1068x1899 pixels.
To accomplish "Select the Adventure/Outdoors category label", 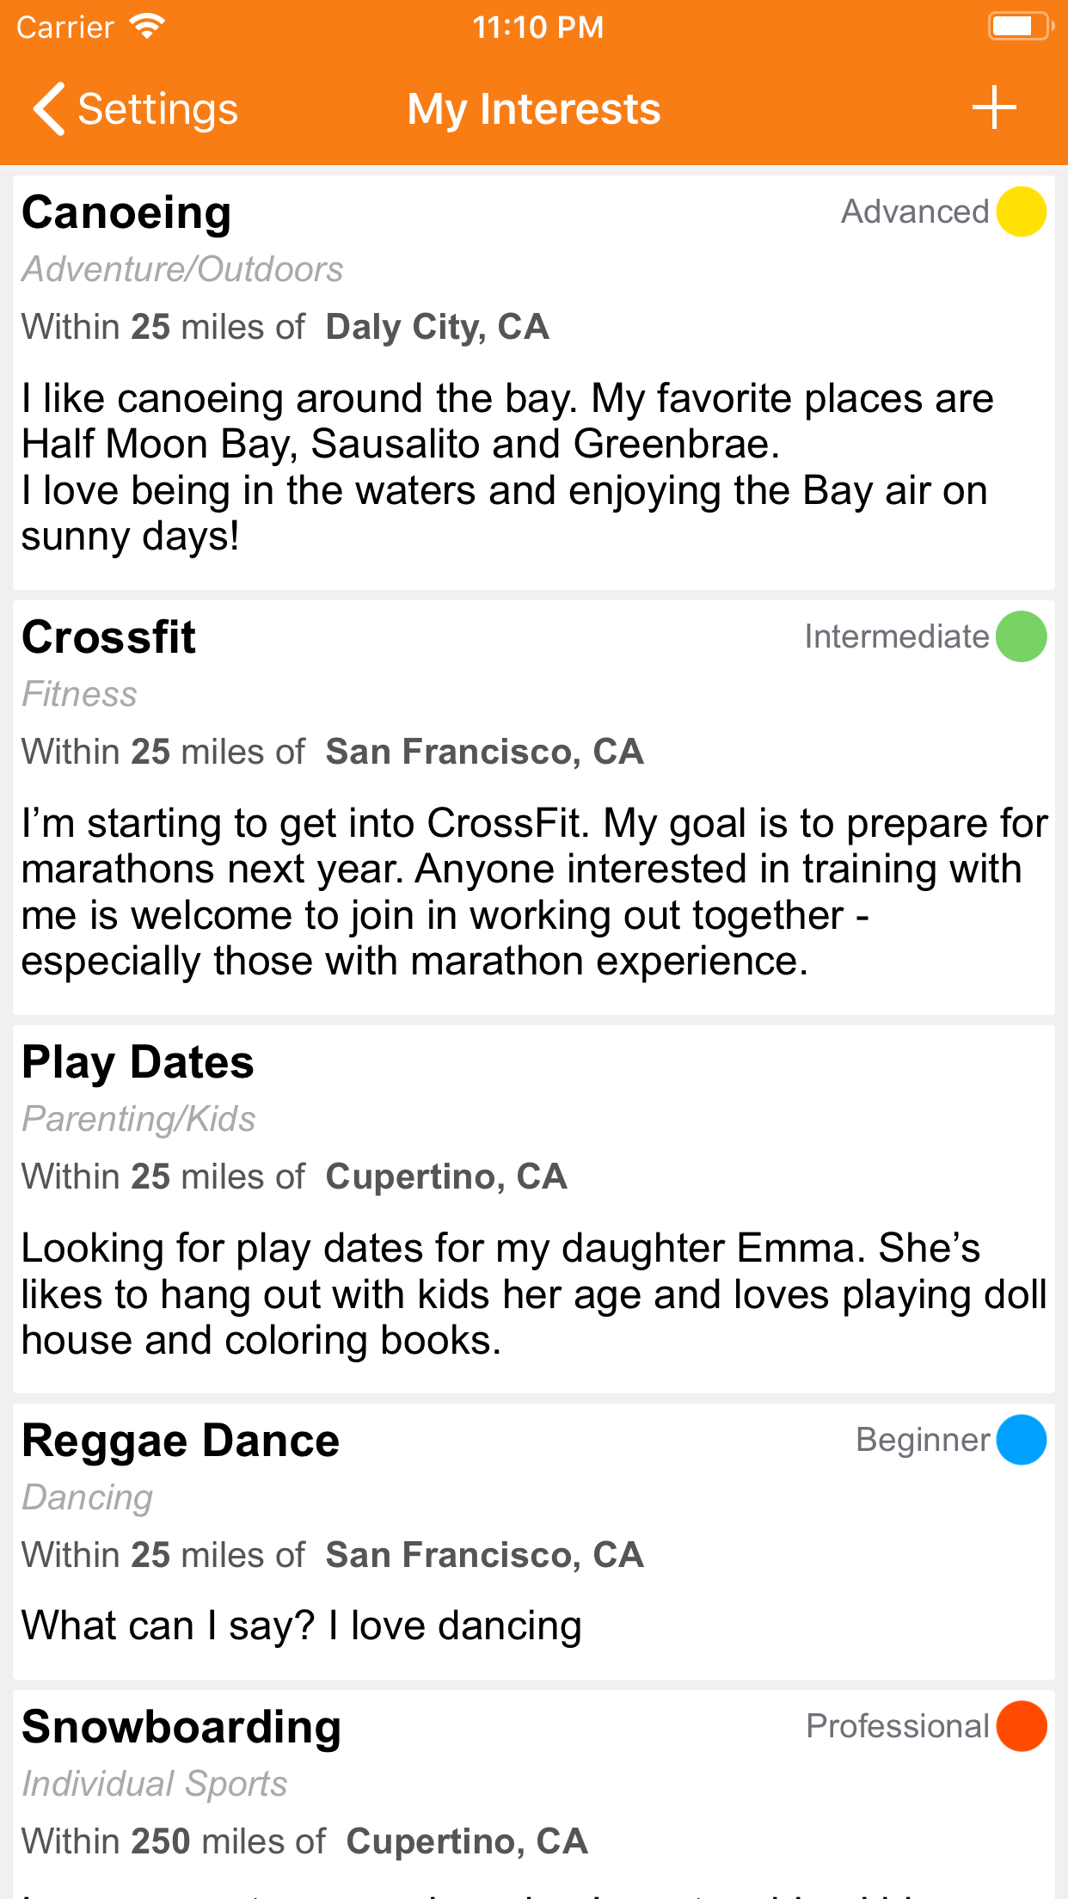I will click(x=182, y=269).
